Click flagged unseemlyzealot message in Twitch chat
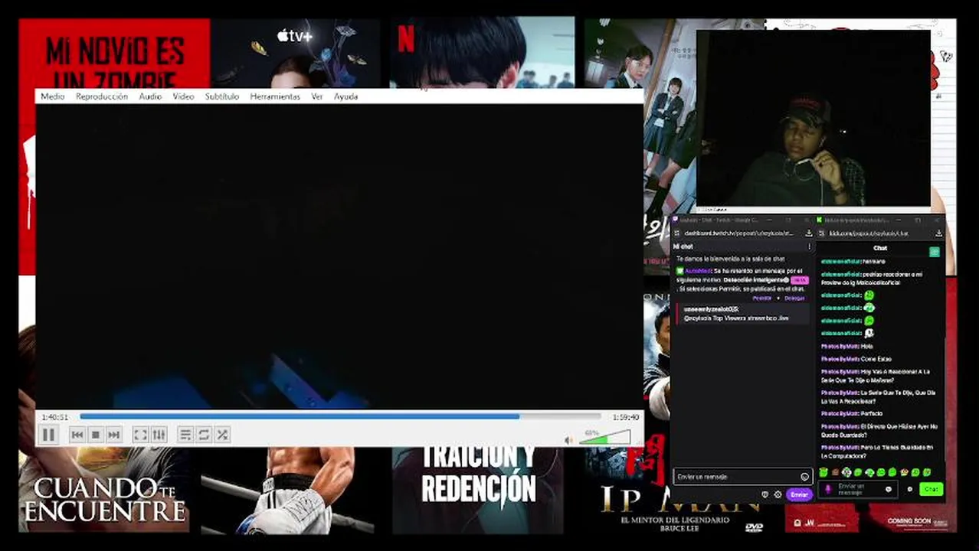The width and height of the screenshot is (979, 551). 742,313
